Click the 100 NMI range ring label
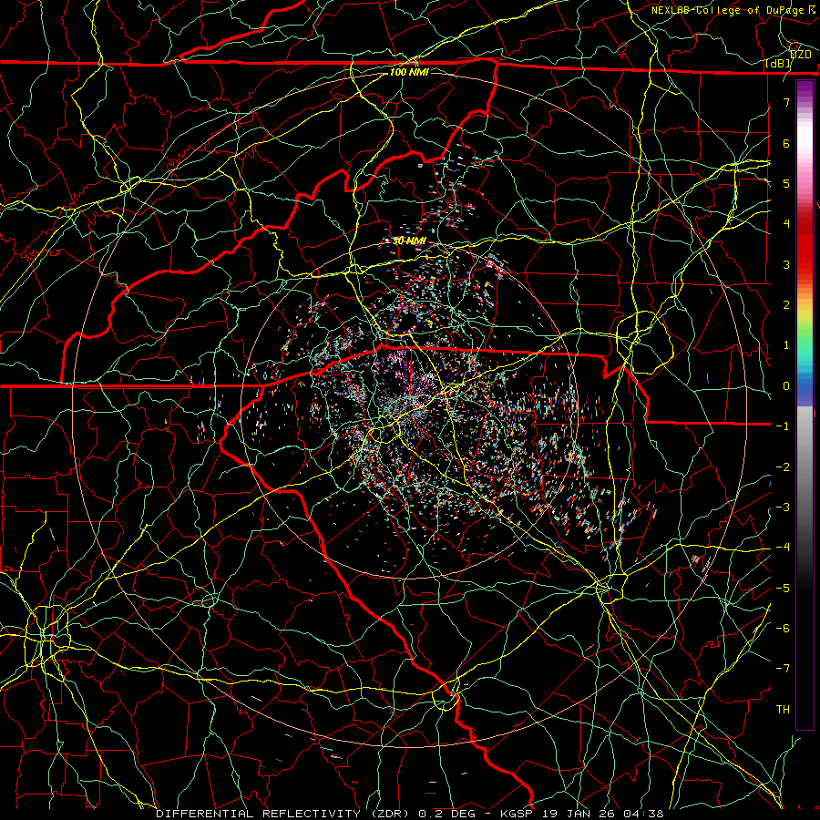 pyautogui.click(x=409, y=72)
